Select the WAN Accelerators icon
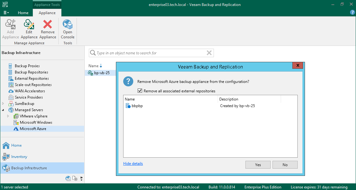The image size is (356, 190). coord(11,91)
